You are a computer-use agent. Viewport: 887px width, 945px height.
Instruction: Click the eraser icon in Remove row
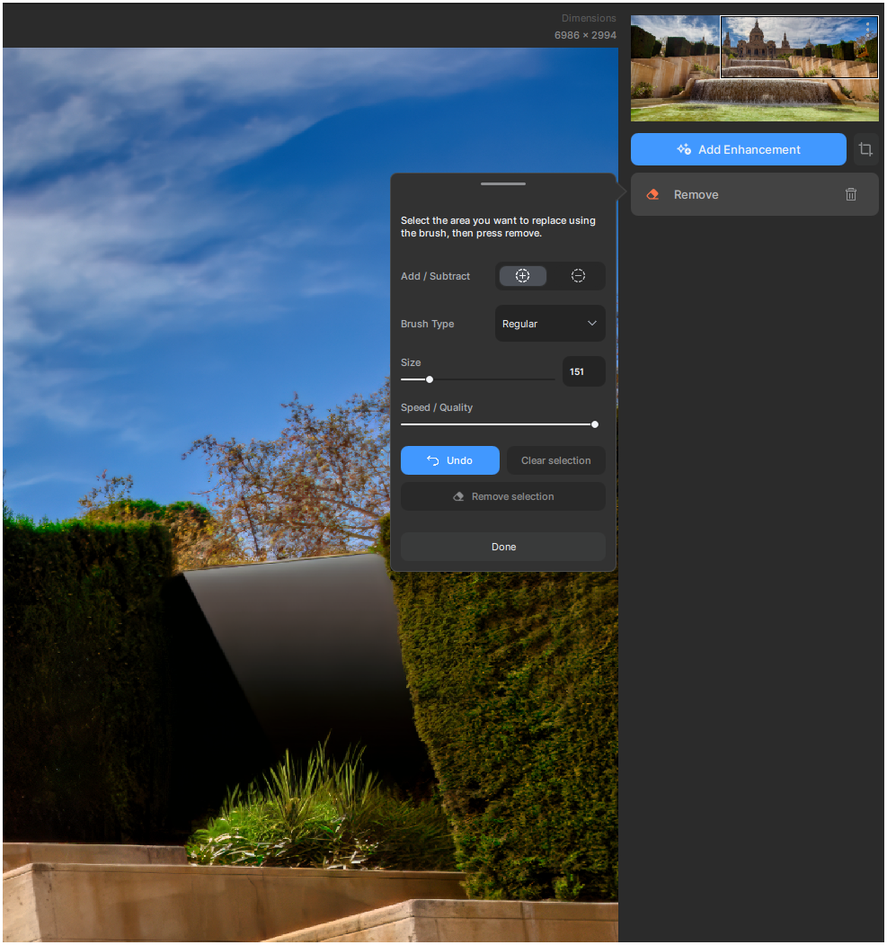652,195
